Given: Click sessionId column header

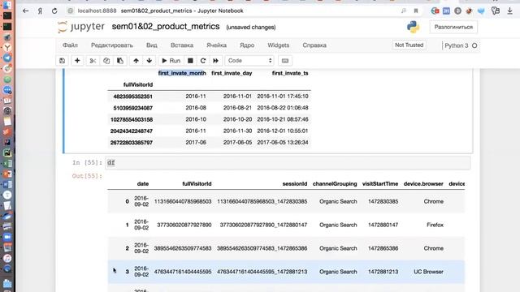Looking at the screenshot, I should (294, 184).
